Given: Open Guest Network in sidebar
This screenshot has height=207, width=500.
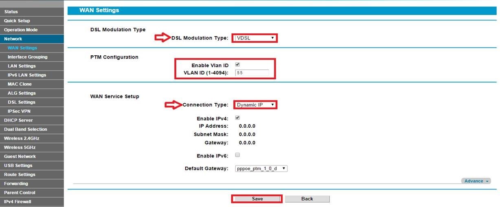Looking at the screenshot, I should [x=32, y=157].
